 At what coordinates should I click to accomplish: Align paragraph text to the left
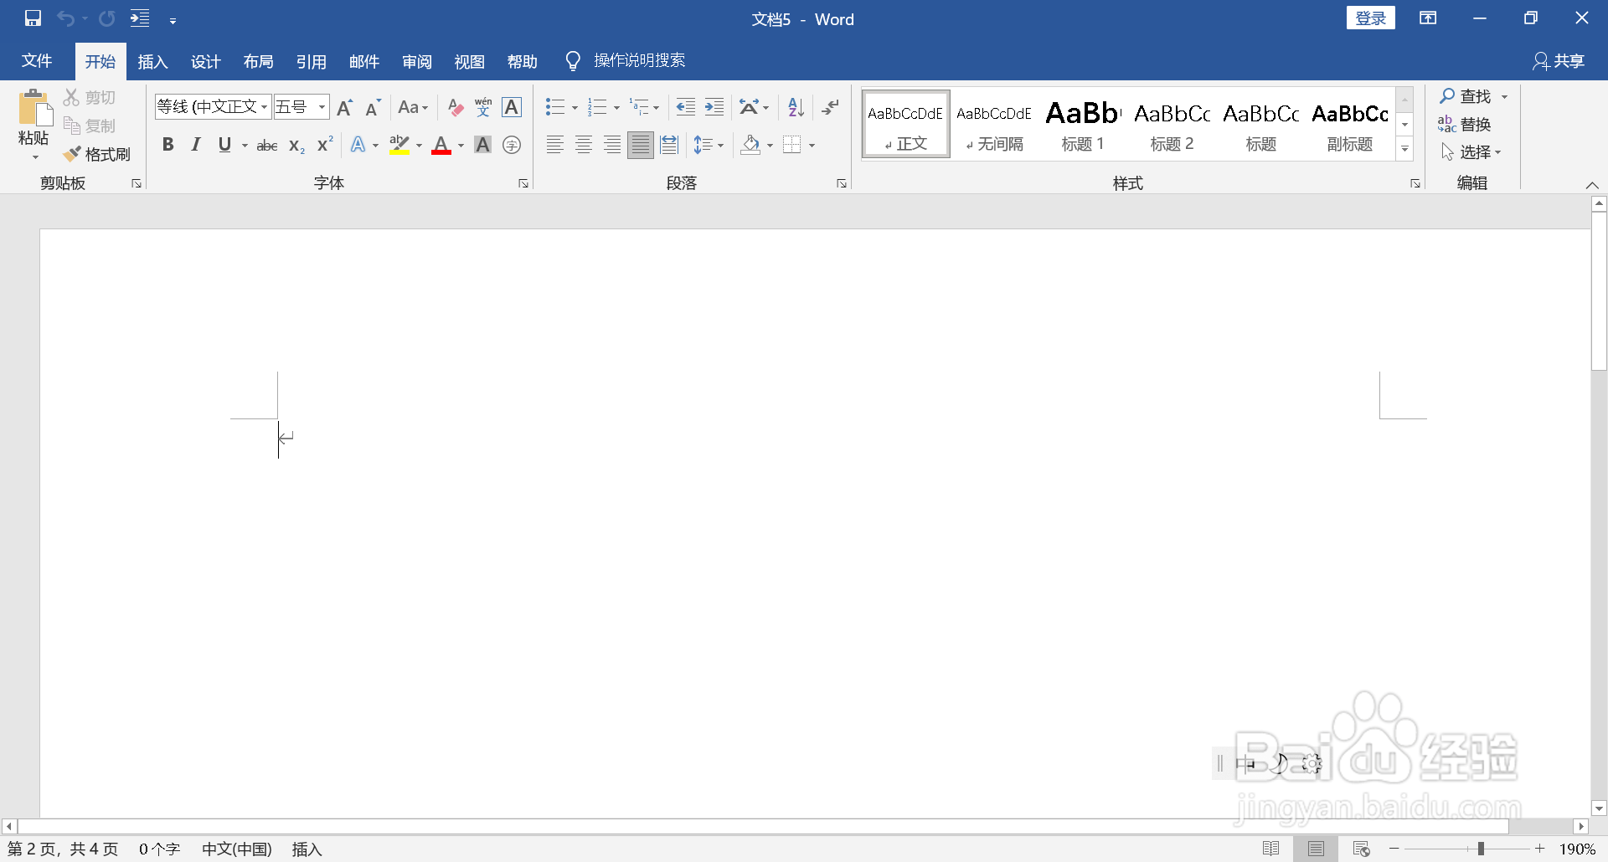(555, 145)
